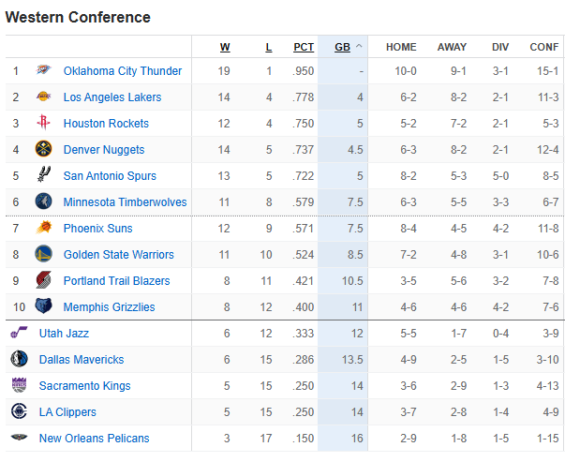Click the CONF column header
Screen dimensions: 565x462
544,47
